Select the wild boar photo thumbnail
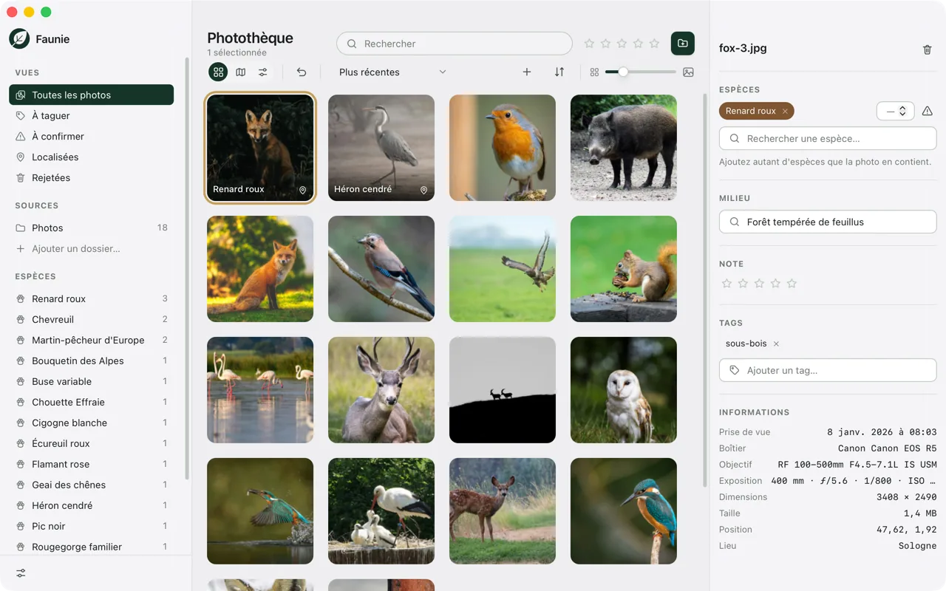 point(624,148)
